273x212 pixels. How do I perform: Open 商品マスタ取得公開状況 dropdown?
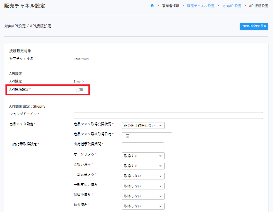tap(143, 126)
